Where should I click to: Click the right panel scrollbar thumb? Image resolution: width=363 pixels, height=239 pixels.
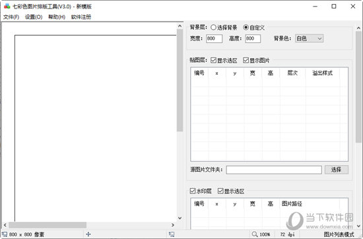(x=358, y=87)
